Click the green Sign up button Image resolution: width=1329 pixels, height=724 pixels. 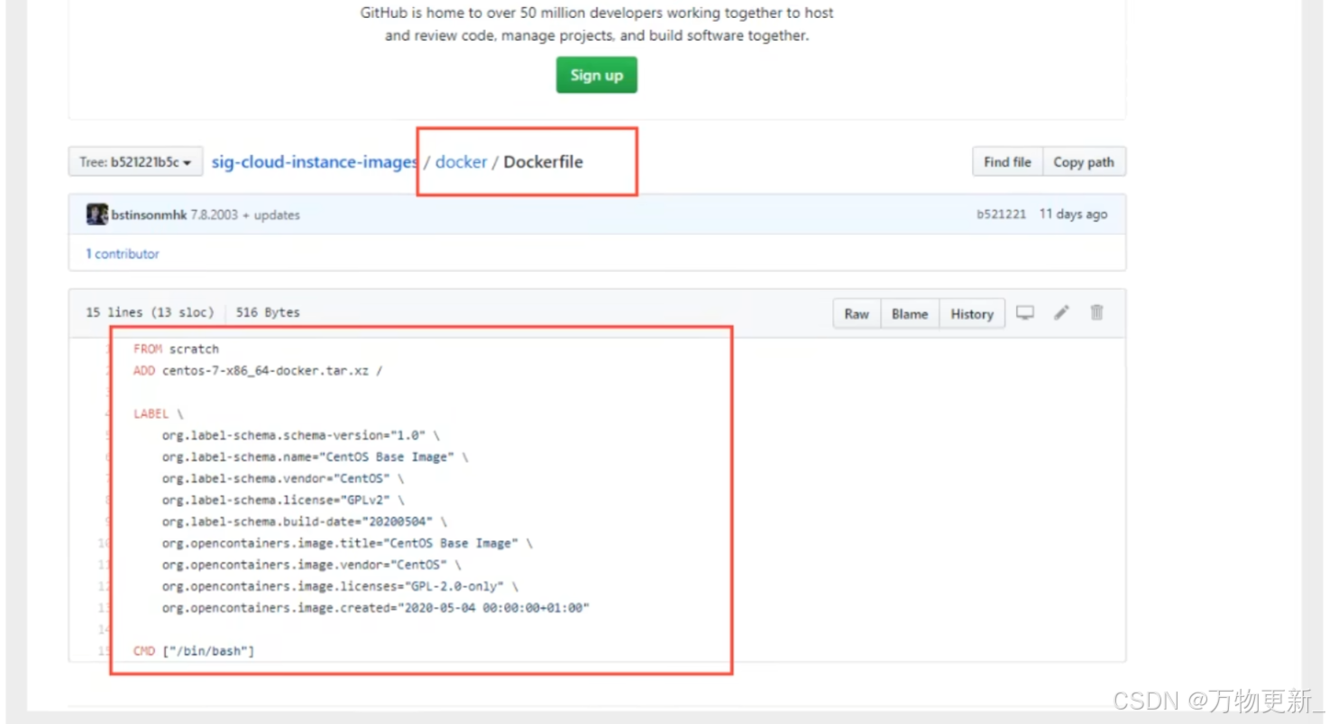click(x=596, y=75)
